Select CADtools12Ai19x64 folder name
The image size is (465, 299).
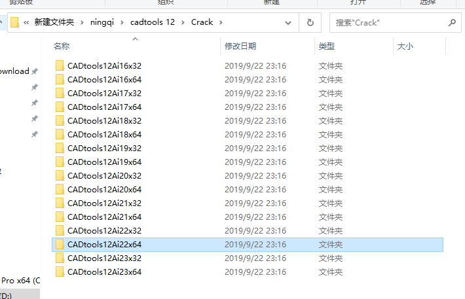(104, 162)
